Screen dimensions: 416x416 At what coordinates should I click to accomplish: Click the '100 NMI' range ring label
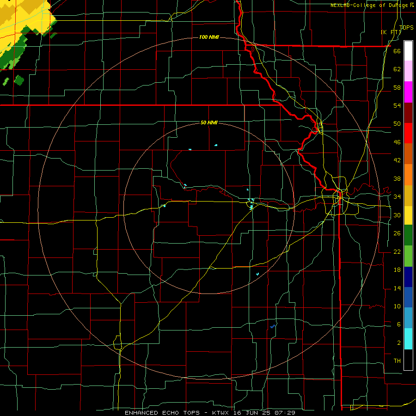pos(209,37)
